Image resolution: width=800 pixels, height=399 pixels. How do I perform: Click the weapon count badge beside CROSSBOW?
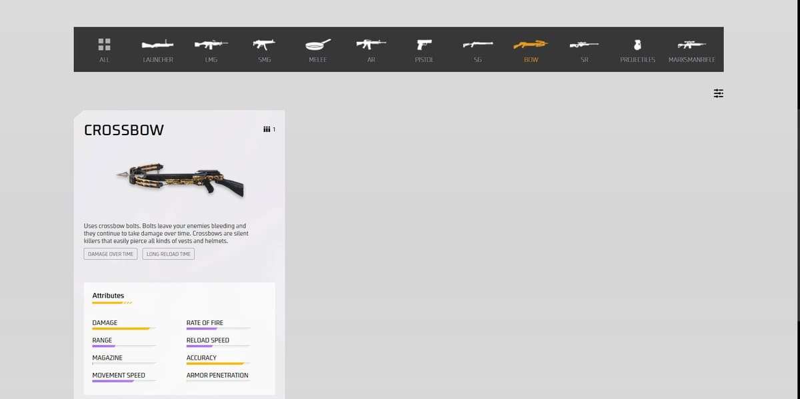click(x=269, y=129)
